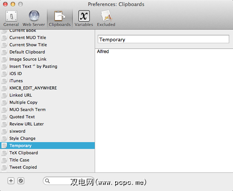Switch to the Clipboards preferences pane

tap(59, 19)
